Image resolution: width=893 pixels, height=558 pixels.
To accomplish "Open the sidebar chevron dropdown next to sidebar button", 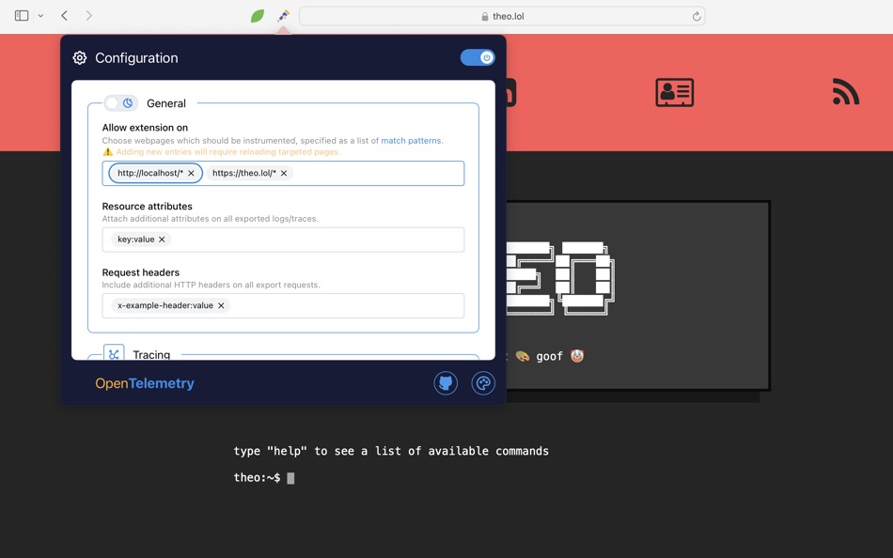I will tap(39, 15).
